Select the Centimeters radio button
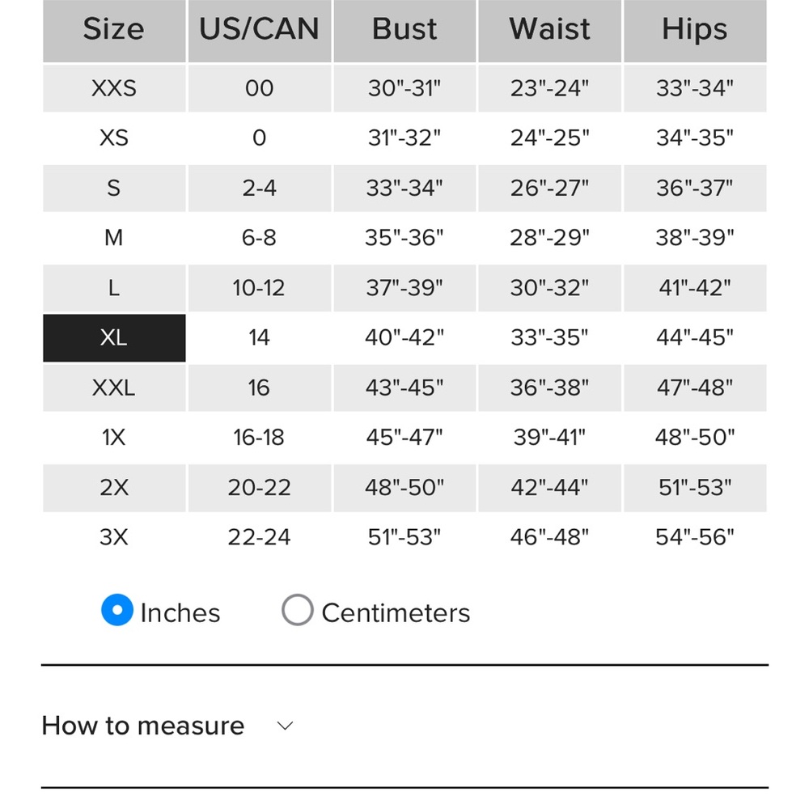Viewport: 809px width, 809px height. point(297,611)
